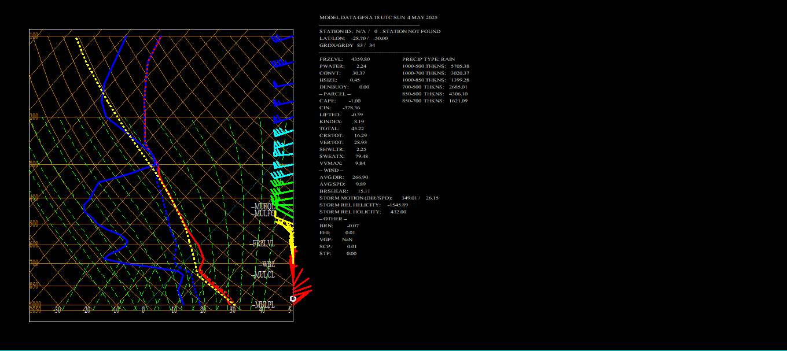Click the MULFC level marker on the sounding
The width and height of the screenshot is (787, 351).
pos(263,213)
